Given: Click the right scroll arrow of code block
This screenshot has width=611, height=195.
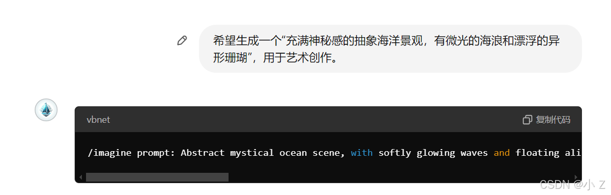Looking at the screenshot, I should click(576, 177).
